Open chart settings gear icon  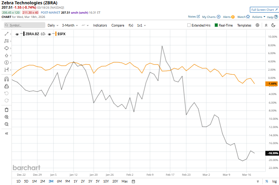point(257,25)
